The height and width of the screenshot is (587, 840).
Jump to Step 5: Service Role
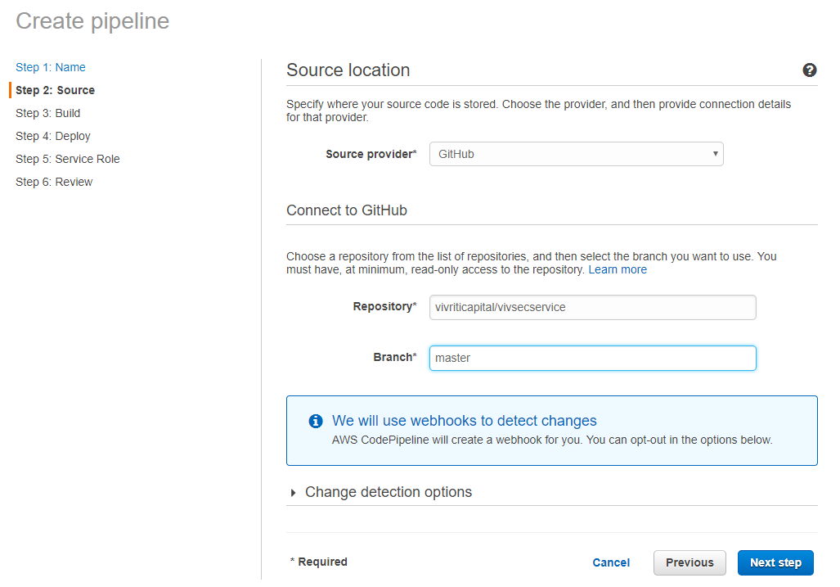(68, 159)
